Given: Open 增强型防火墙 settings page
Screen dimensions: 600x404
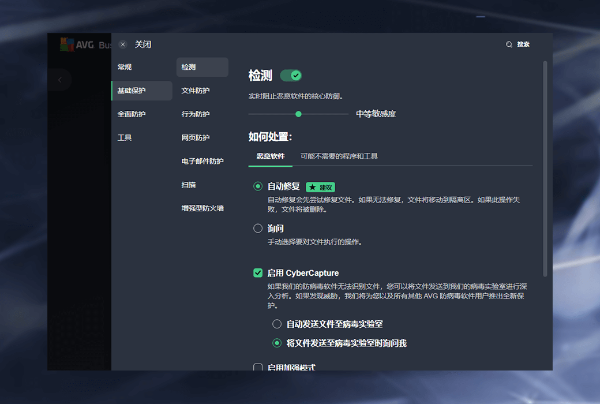Looking at the screenshot, I should click(202, 208).
